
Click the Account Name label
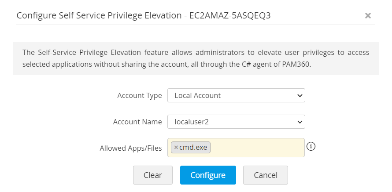click(x=137, y=122)
